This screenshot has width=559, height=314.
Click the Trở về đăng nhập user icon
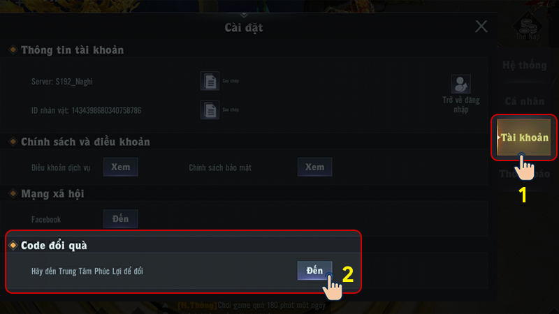pos(460,84)
